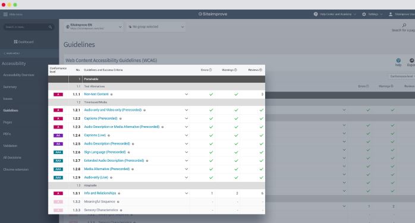
Task: Click the info icon next to Non-text Content
Action: coord(111,95)
